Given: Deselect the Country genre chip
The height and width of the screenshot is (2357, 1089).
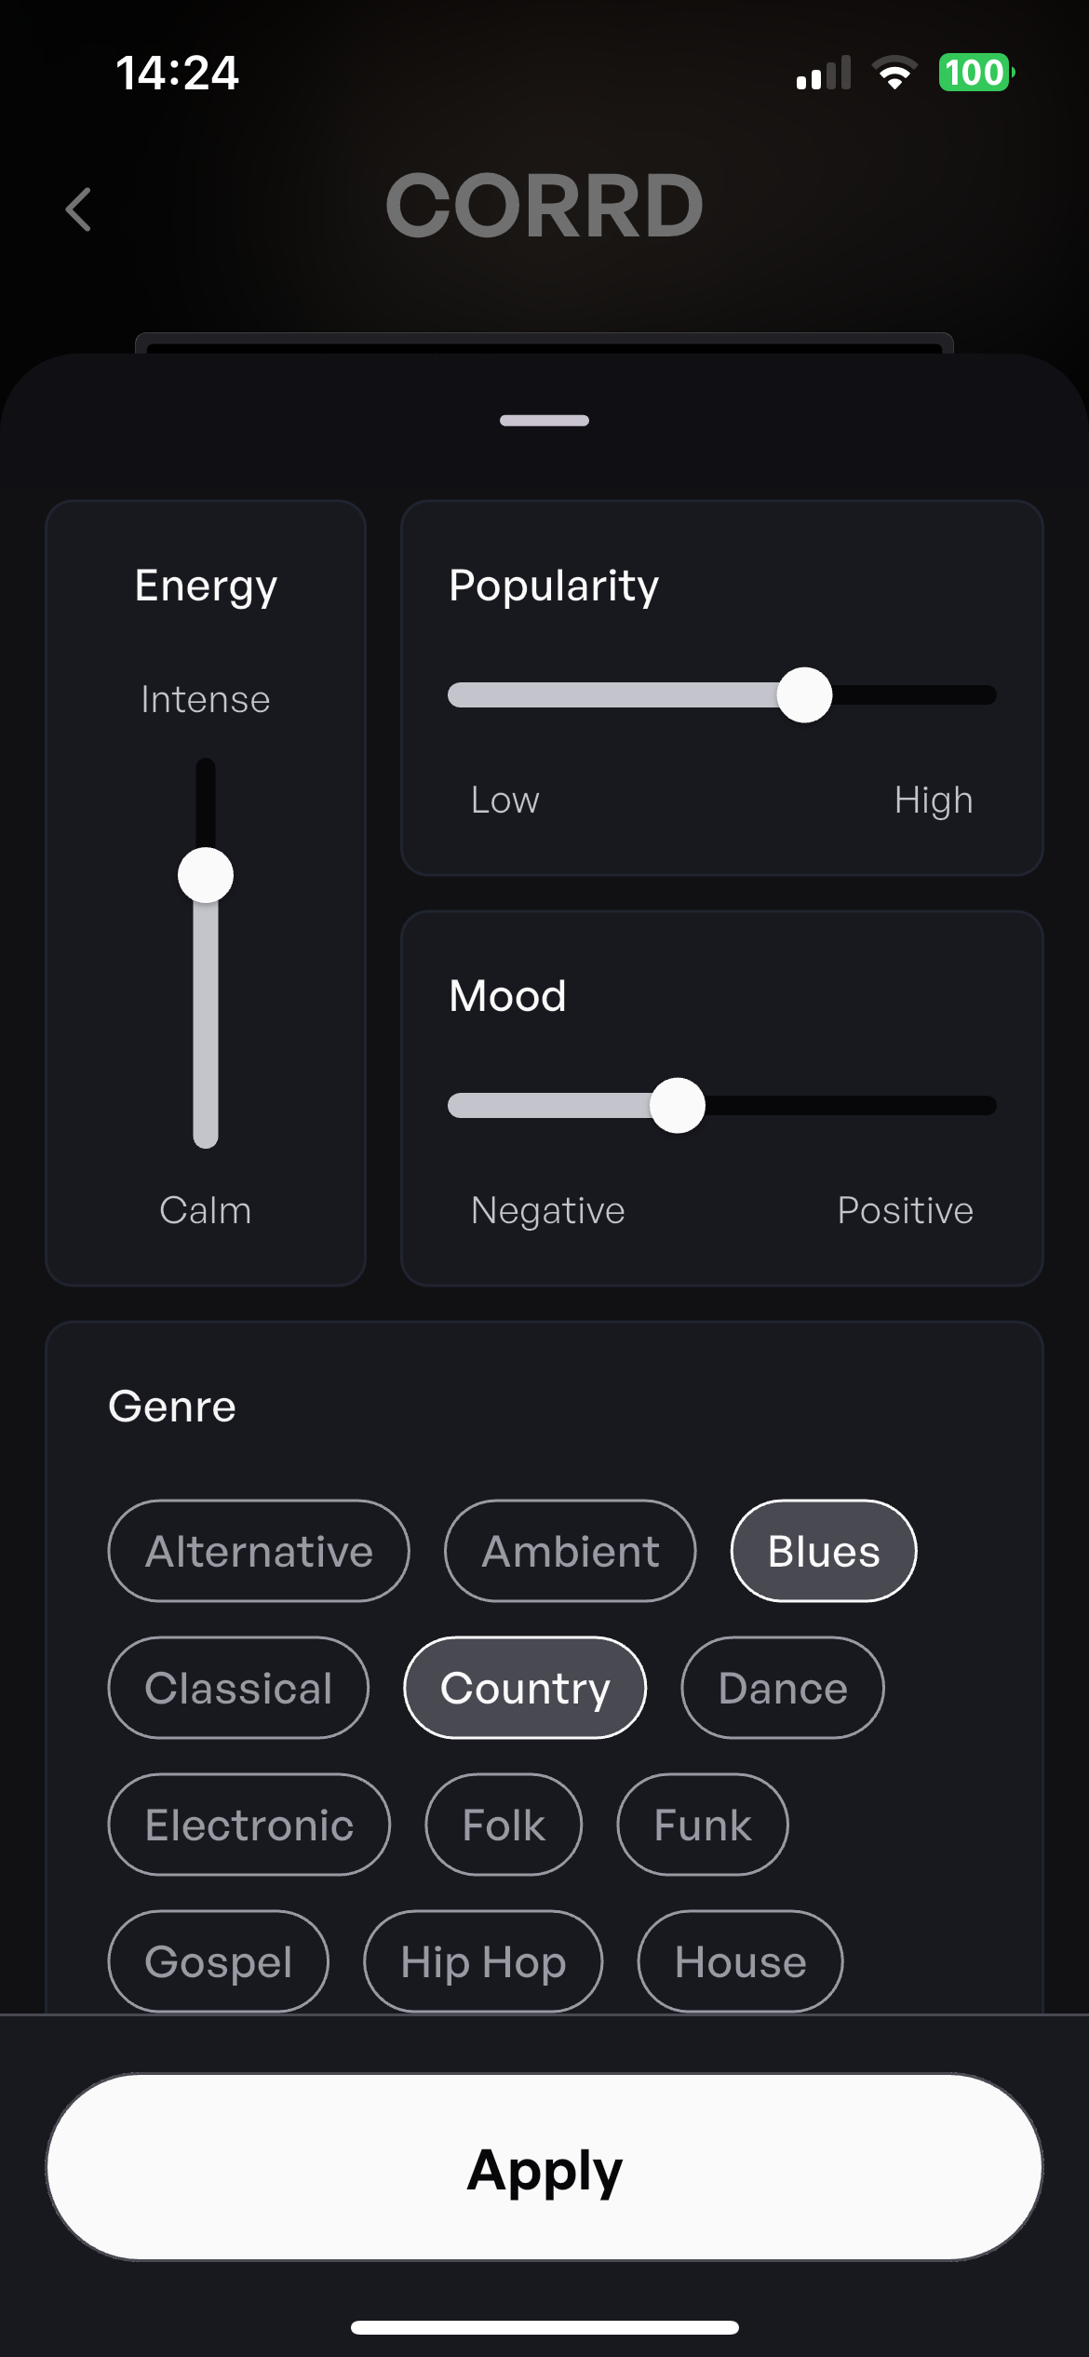Looking at the screenshot, I should [525, 1688].
